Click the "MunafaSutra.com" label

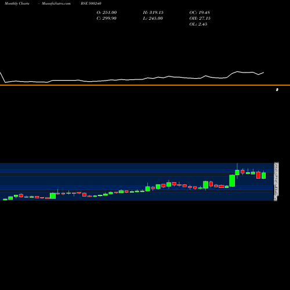click(x=56, y=3)
